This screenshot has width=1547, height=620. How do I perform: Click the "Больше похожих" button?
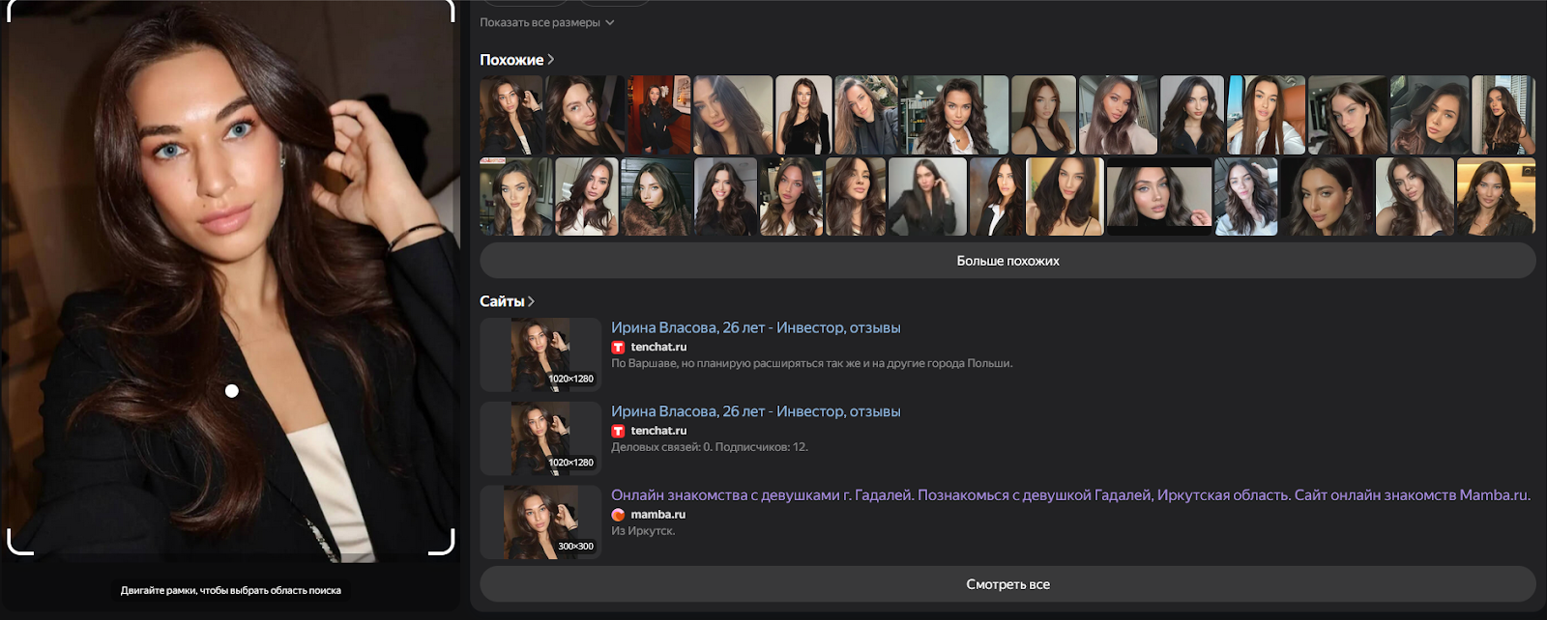click(x=1007, y=261)
